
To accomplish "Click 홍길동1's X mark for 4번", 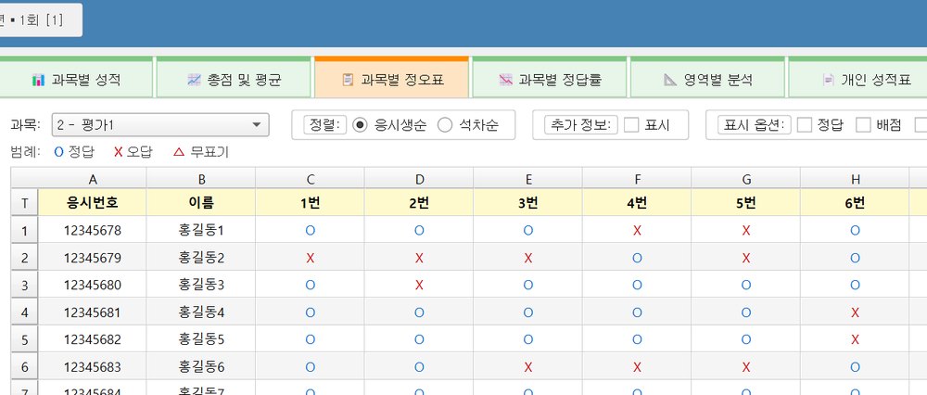I will 637,231.
